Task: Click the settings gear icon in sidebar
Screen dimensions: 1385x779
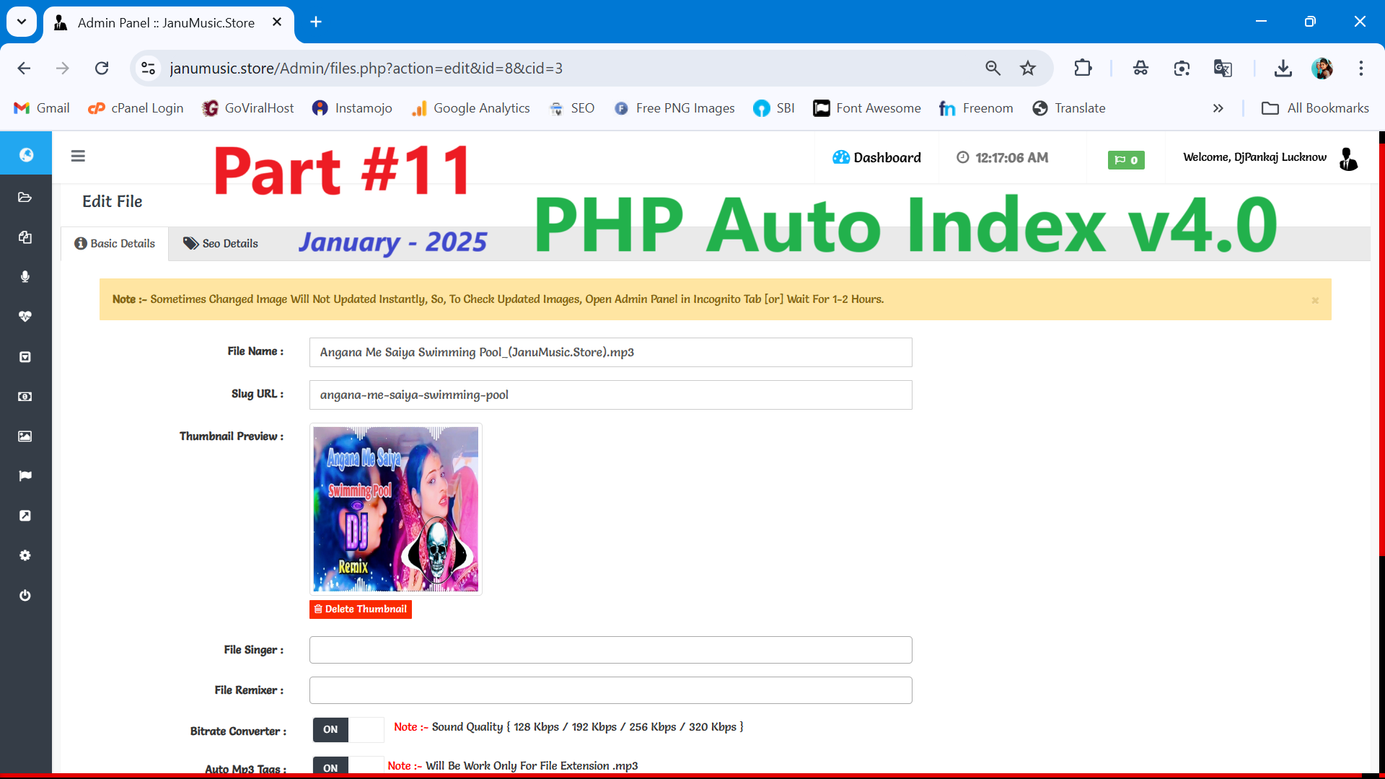Action: (x=26, y=555)
